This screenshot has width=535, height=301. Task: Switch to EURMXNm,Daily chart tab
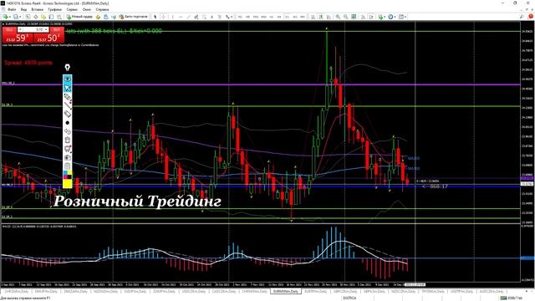286,292
